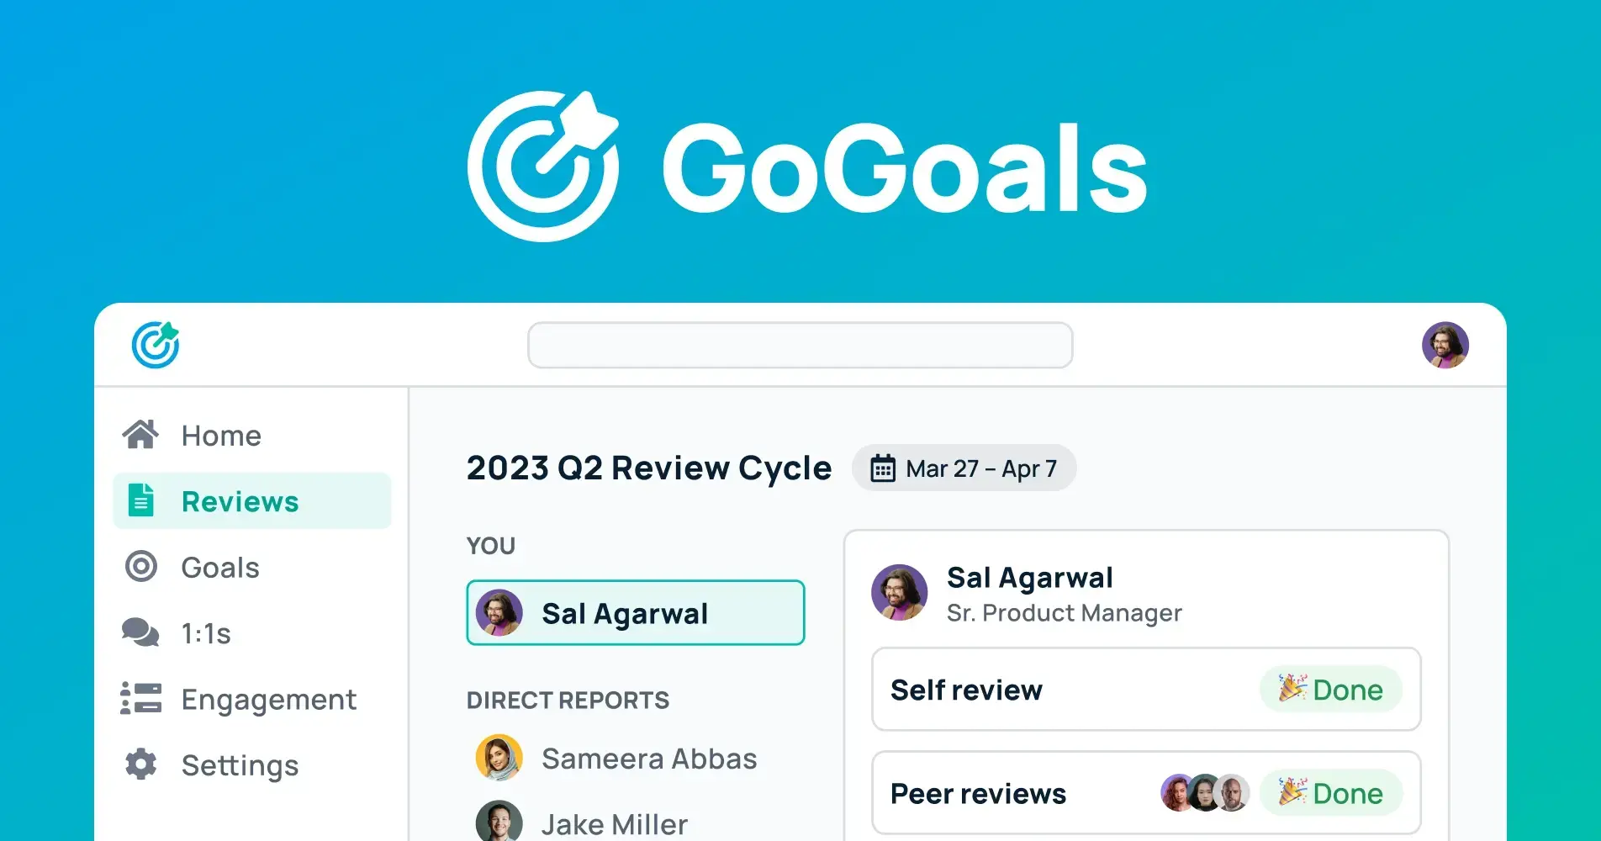This screenshot has width=1601, height=841.
Task: Open Sameera Abbas from Direct Reports
Action: pos(648,758)
